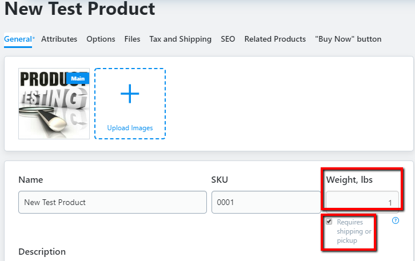Open the "Buy Now" button tab
The height and width of the screenshot is (261, 415).
(348, 39)
